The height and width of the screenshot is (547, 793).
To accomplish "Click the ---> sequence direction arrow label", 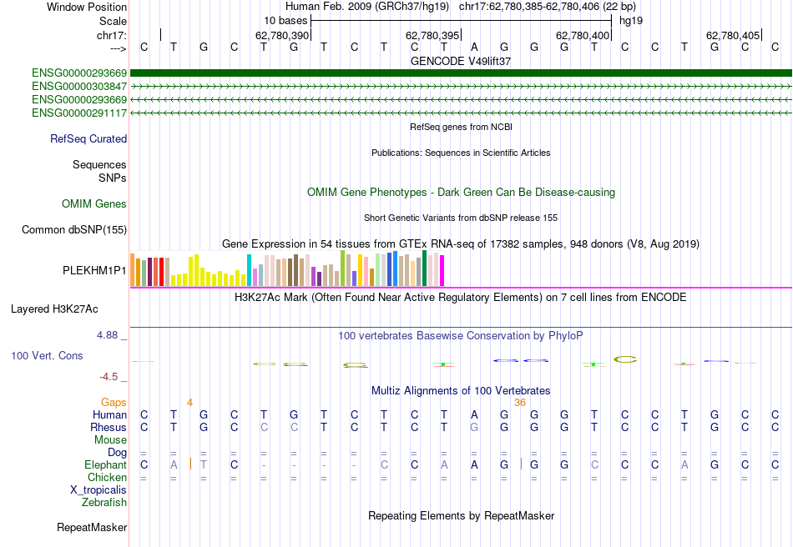I will pos(119,48).
